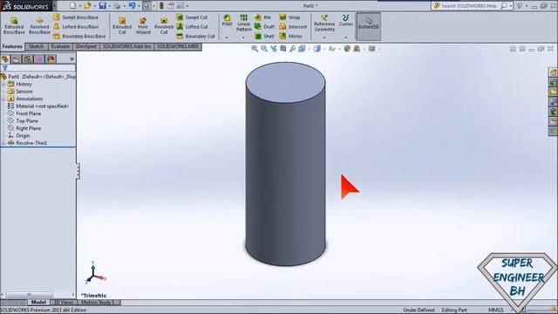Choose Boundary Boss/Base command

point(79,36)
